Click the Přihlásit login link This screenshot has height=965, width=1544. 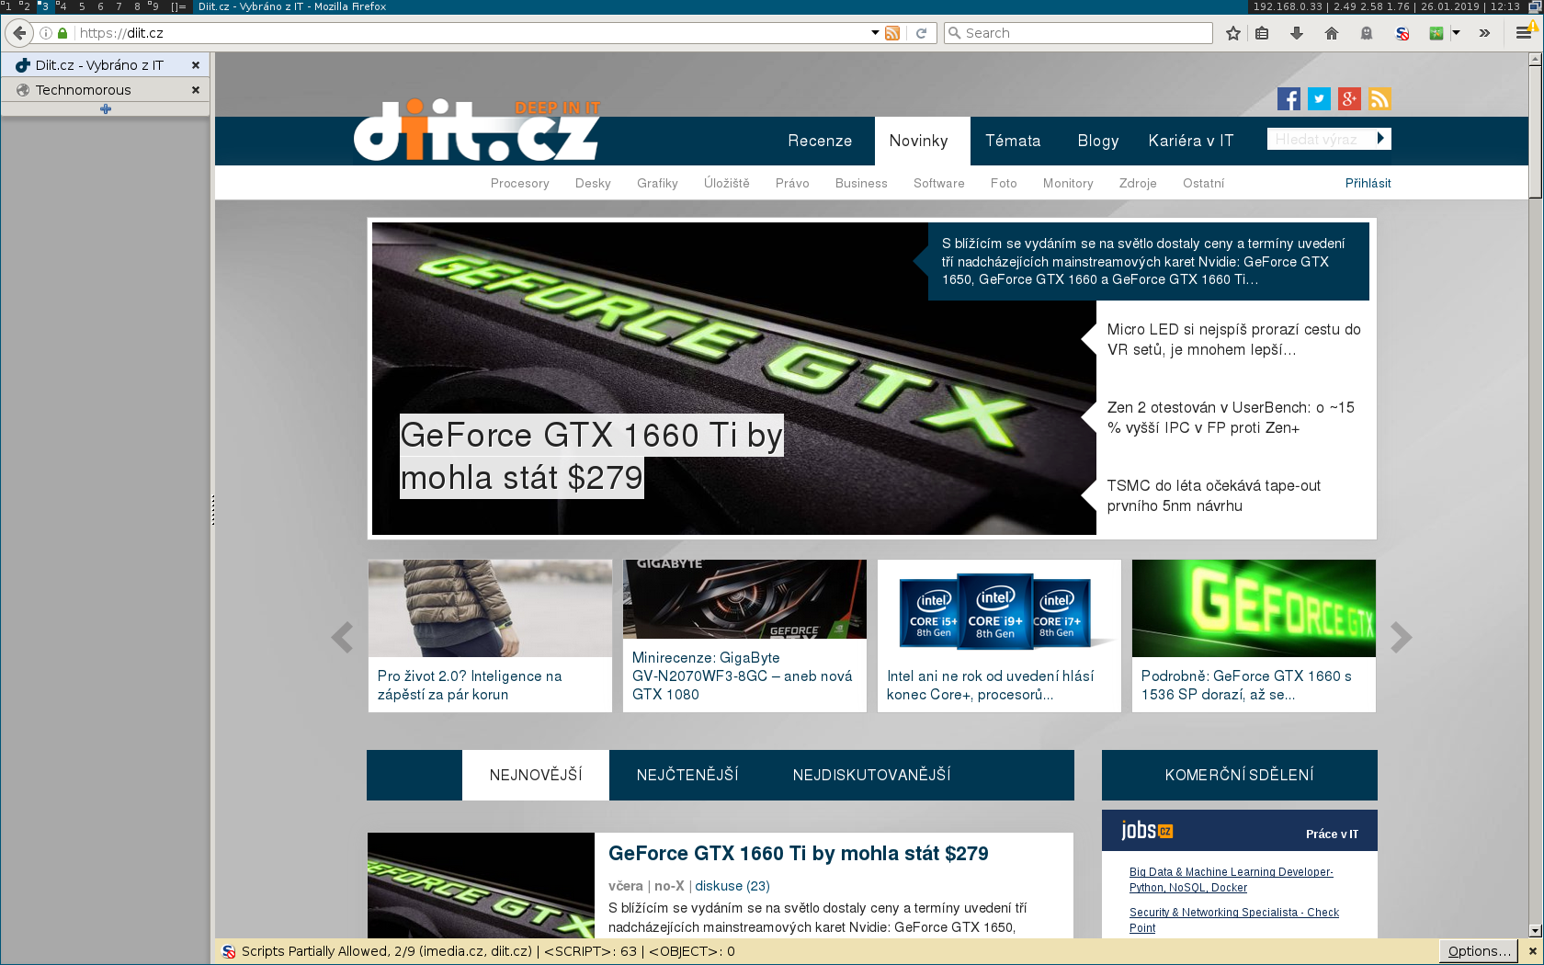pyautogui.click(x=1368, y=183)
